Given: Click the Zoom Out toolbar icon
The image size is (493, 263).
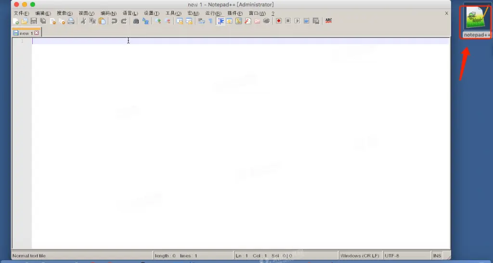Looking at the screenshot, I should [x=168, y=21].
